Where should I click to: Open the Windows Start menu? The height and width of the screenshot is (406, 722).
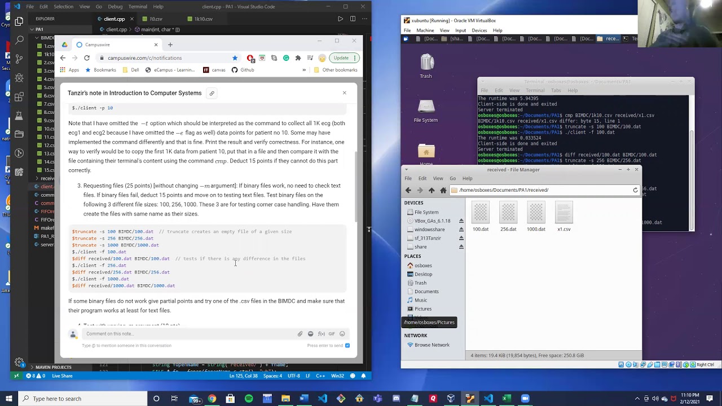point(8,399)
